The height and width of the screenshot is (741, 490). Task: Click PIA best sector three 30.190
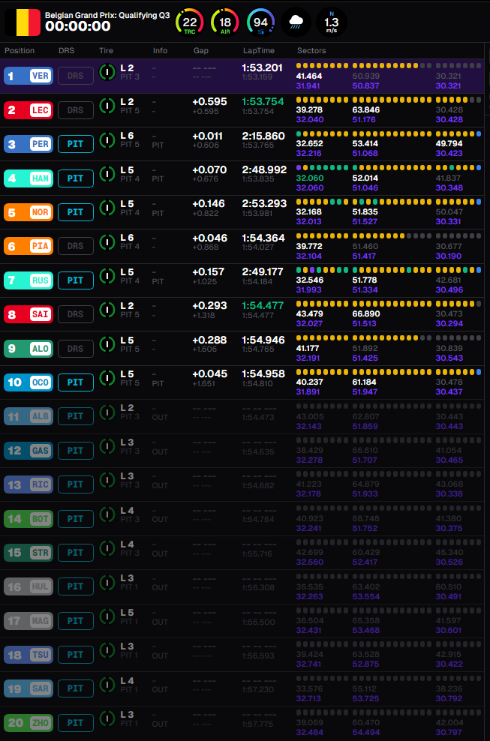click(x=449, y=256)
